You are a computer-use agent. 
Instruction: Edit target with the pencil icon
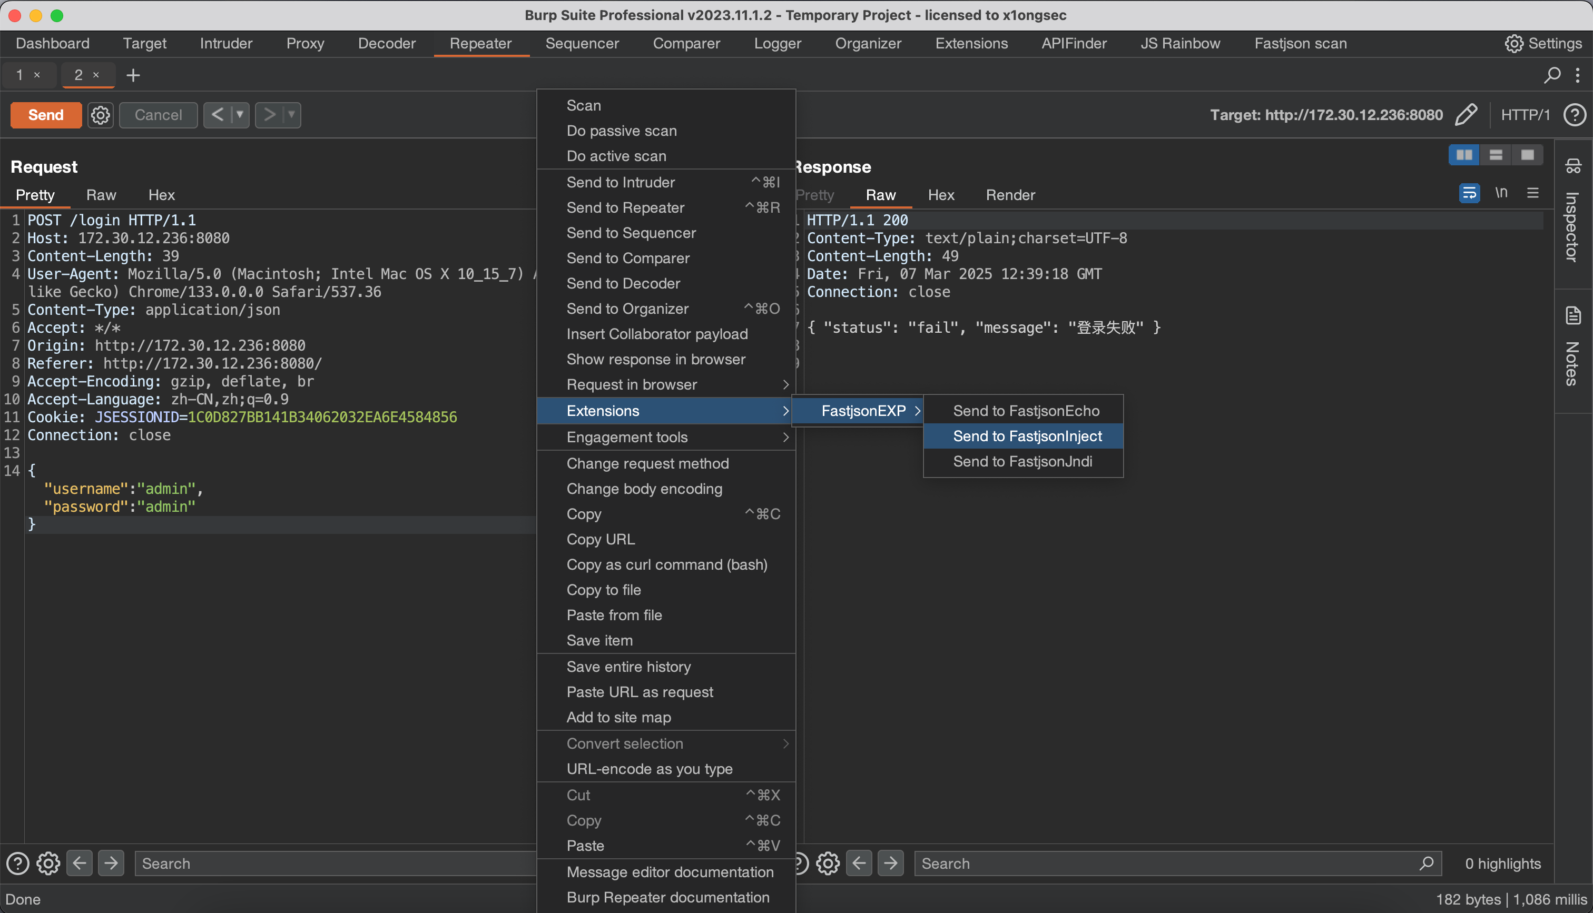(1466, 115)
